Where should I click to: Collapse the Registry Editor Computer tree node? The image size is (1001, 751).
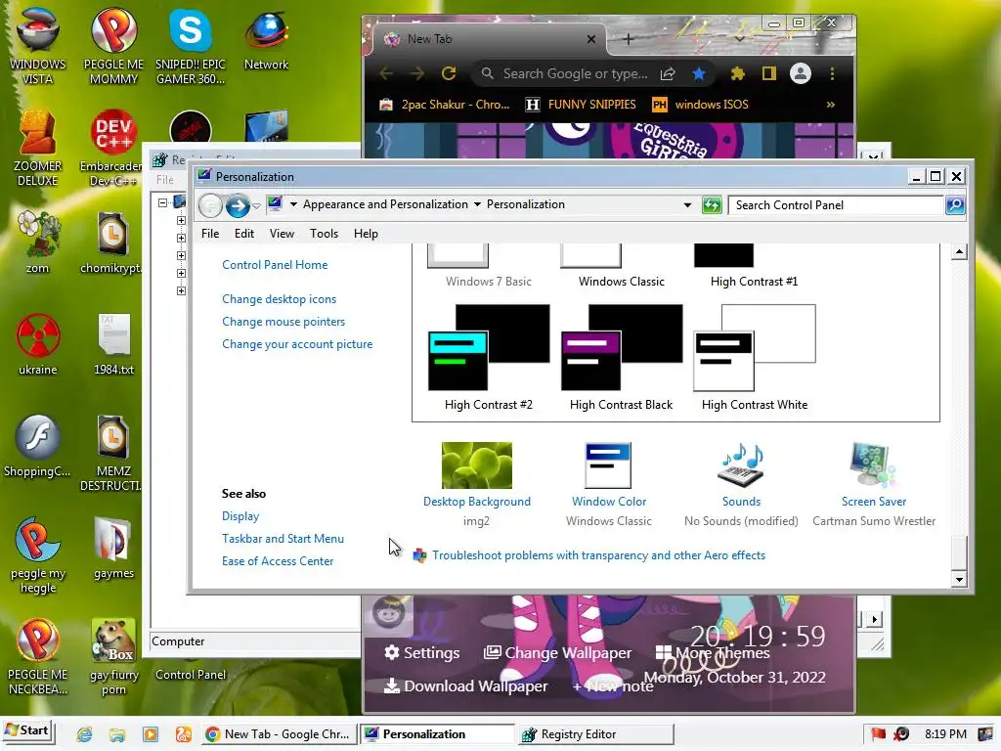tap(163, 202)
